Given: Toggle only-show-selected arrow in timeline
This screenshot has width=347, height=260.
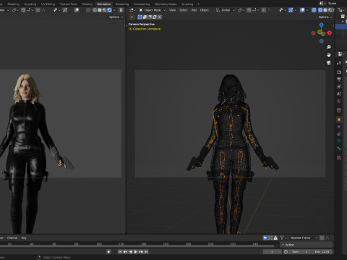Looking at the screenshot, I should [x=265, y=238].
